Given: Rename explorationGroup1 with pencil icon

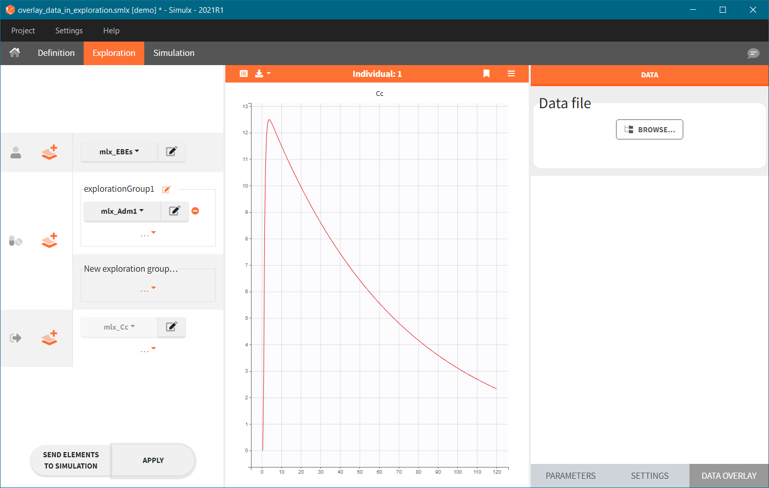Looking at the screenshot, I should click(166, 190).
